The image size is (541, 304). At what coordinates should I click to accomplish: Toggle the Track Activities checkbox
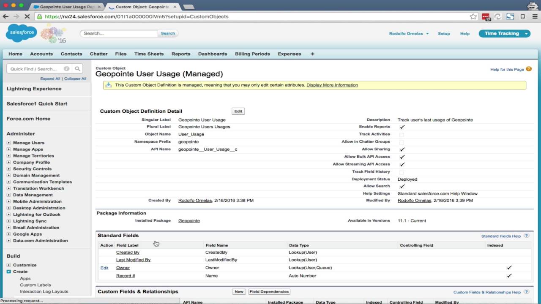pos(402,135)
